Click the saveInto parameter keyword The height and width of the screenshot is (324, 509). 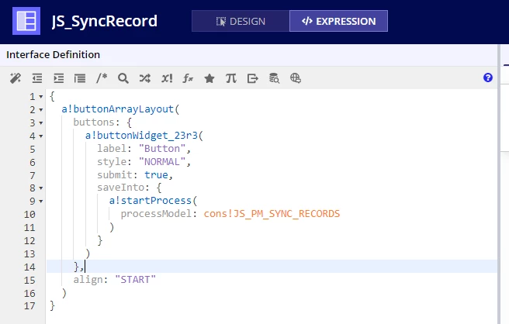pyautogui.click(x=120, y=188)
